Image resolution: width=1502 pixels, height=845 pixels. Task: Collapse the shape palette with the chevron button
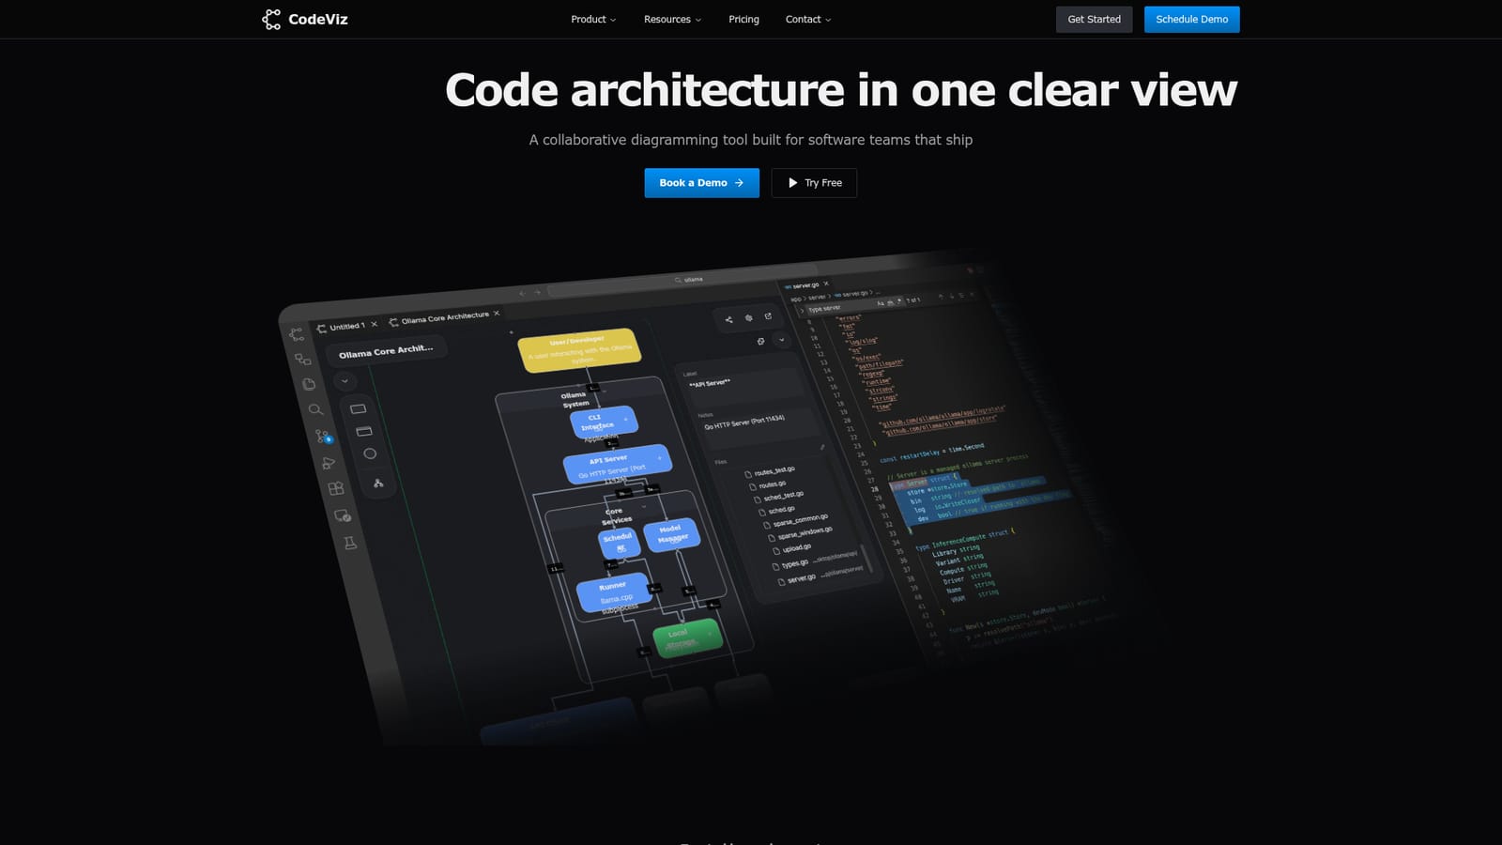[x=345, y=381]
